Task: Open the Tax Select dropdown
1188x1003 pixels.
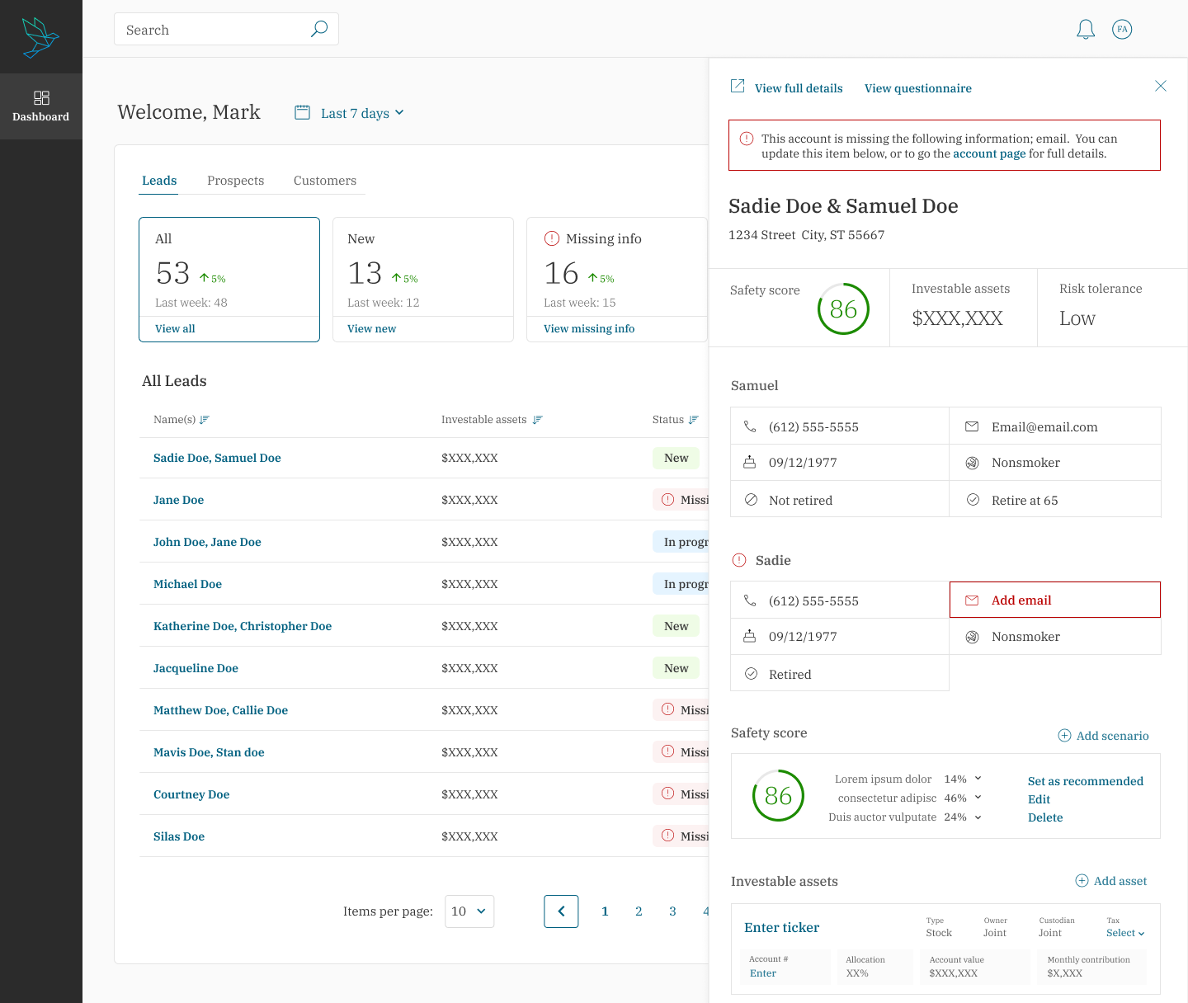Action: tap(1125, 933)
